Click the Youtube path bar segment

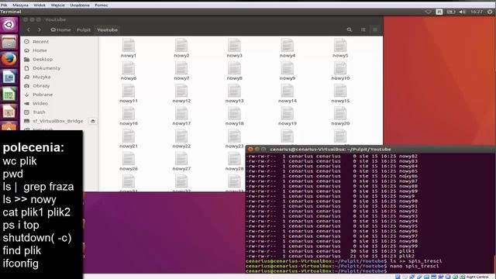107,29
